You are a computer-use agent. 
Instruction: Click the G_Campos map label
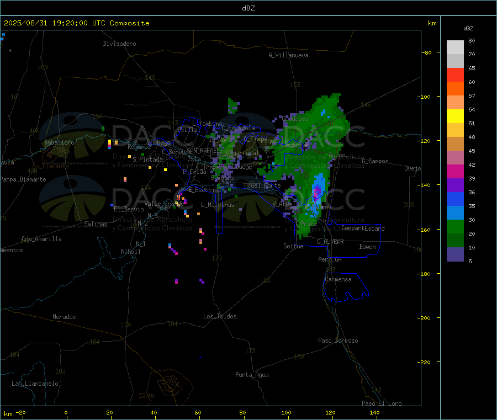point(375,161)
